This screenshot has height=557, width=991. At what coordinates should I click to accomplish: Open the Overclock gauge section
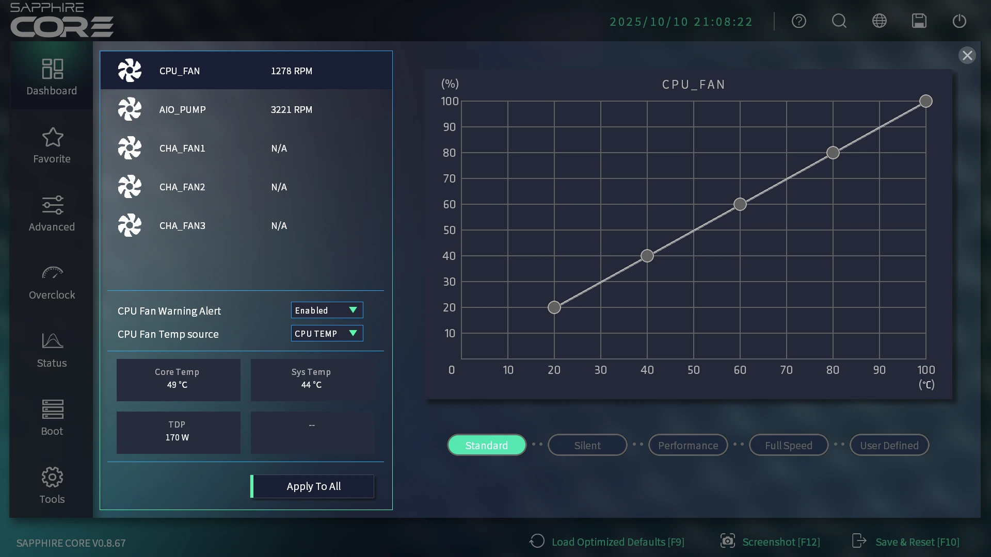click(52, 282)
